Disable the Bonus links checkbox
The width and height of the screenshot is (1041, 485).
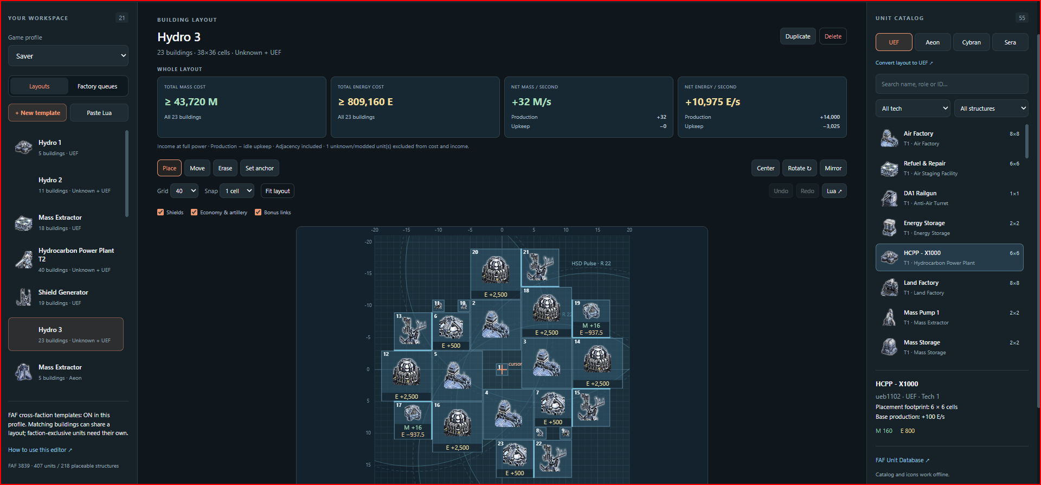coord(258,212)
